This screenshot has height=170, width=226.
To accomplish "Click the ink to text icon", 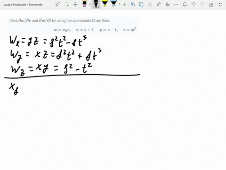I will (150, 4).
